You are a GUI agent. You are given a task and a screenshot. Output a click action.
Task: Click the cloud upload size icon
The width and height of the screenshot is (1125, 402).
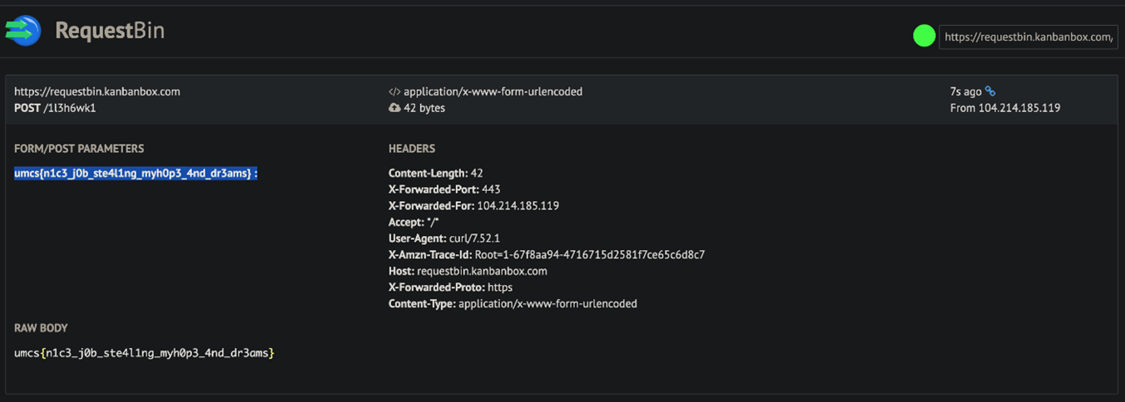click(394, 108)
